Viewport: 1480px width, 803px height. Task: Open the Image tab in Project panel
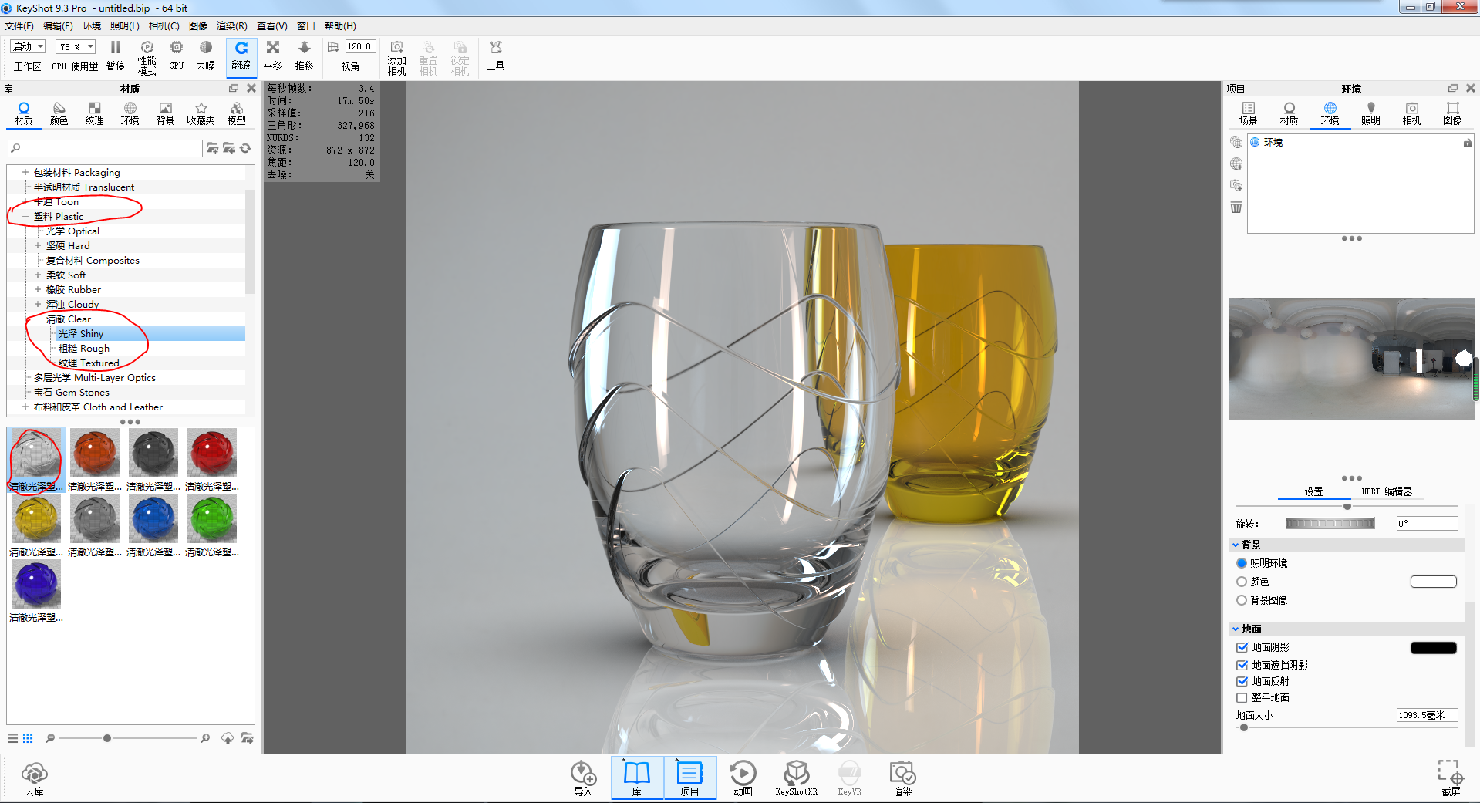(1452, 113)
